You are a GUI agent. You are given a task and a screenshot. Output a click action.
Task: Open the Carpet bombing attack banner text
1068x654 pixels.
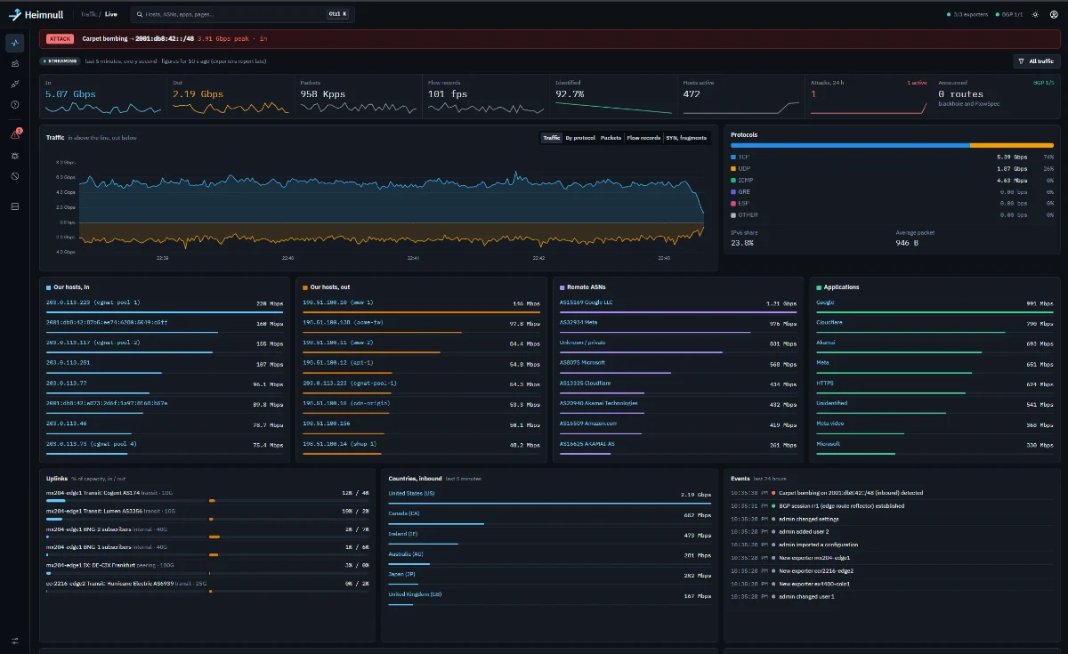tap(174, 38)
